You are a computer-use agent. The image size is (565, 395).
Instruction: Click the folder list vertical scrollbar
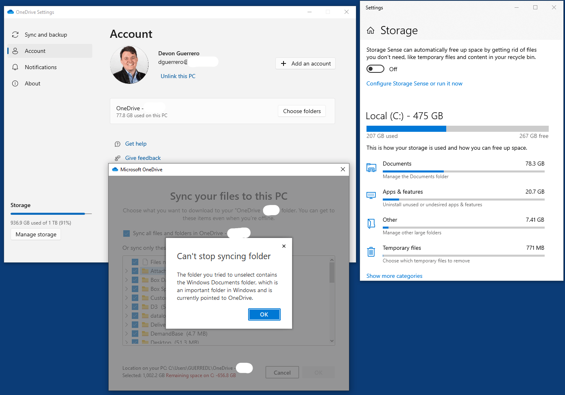332,301
